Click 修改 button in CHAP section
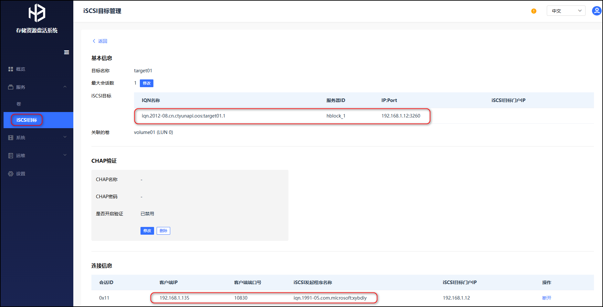This screenshot has width=603, height=307. [147, 231]
